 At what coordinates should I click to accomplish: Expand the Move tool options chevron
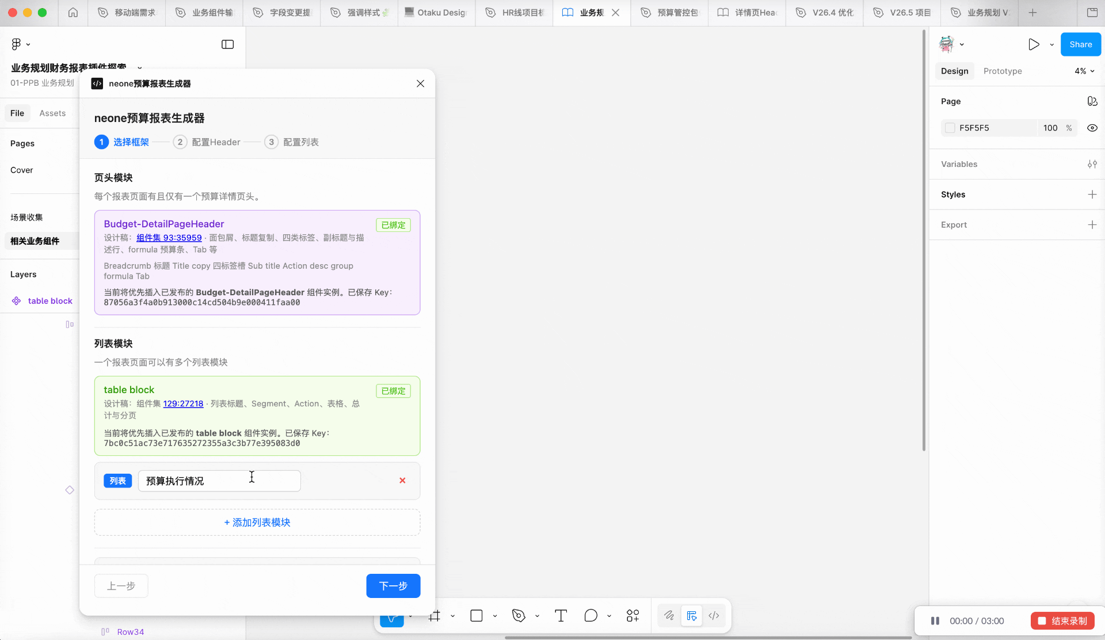410,616
